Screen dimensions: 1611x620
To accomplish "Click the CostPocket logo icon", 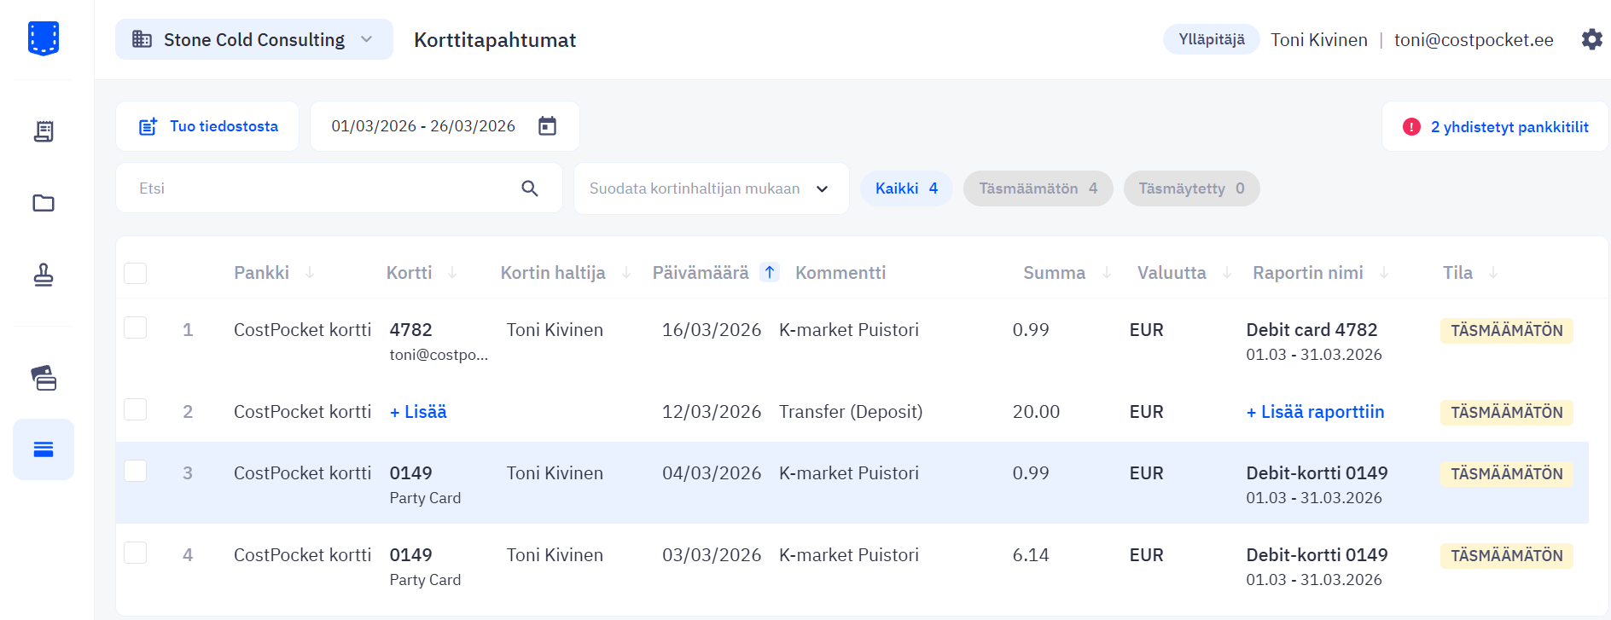I will (x=44, y=38).
